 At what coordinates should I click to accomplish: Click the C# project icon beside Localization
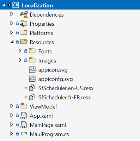[16, 5]
